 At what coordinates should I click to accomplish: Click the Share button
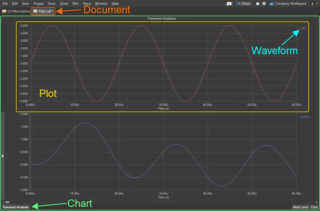(x=244, y=4)
